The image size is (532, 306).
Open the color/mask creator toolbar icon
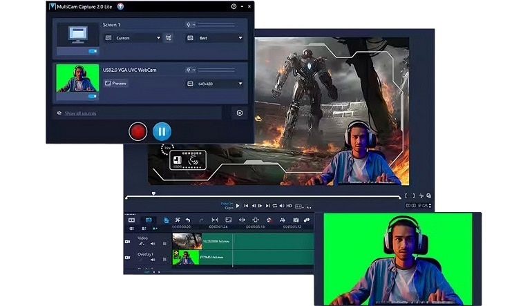pyautogui.click(x=269, y=220)
